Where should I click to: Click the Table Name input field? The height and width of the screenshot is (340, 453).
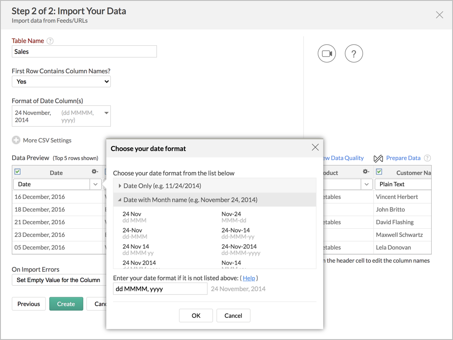[x=85, y=52]
